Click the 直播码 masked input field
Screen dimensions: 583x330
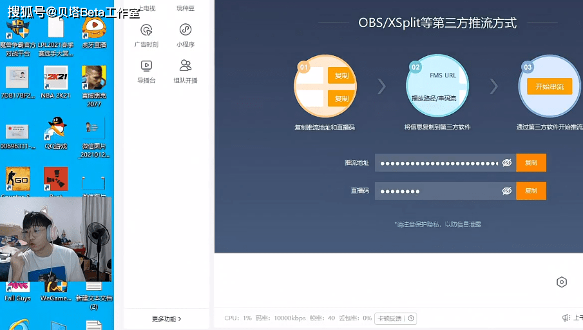(x=445, y=191)
